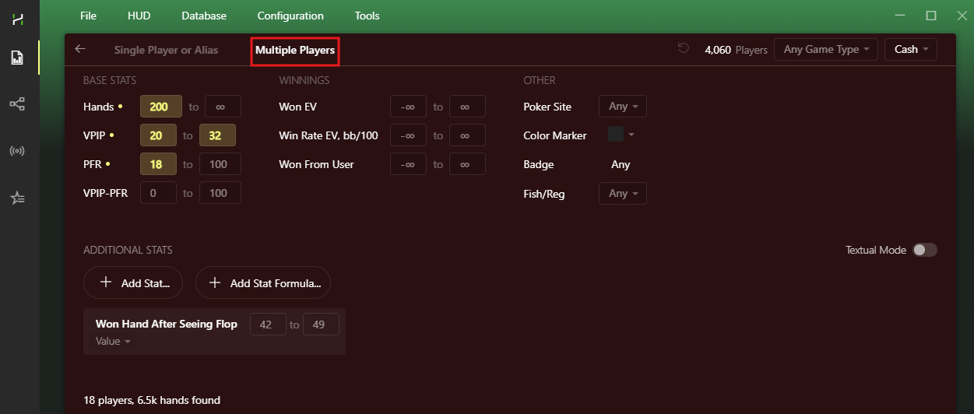
Task: Close the application window
Action: (961, 16)
